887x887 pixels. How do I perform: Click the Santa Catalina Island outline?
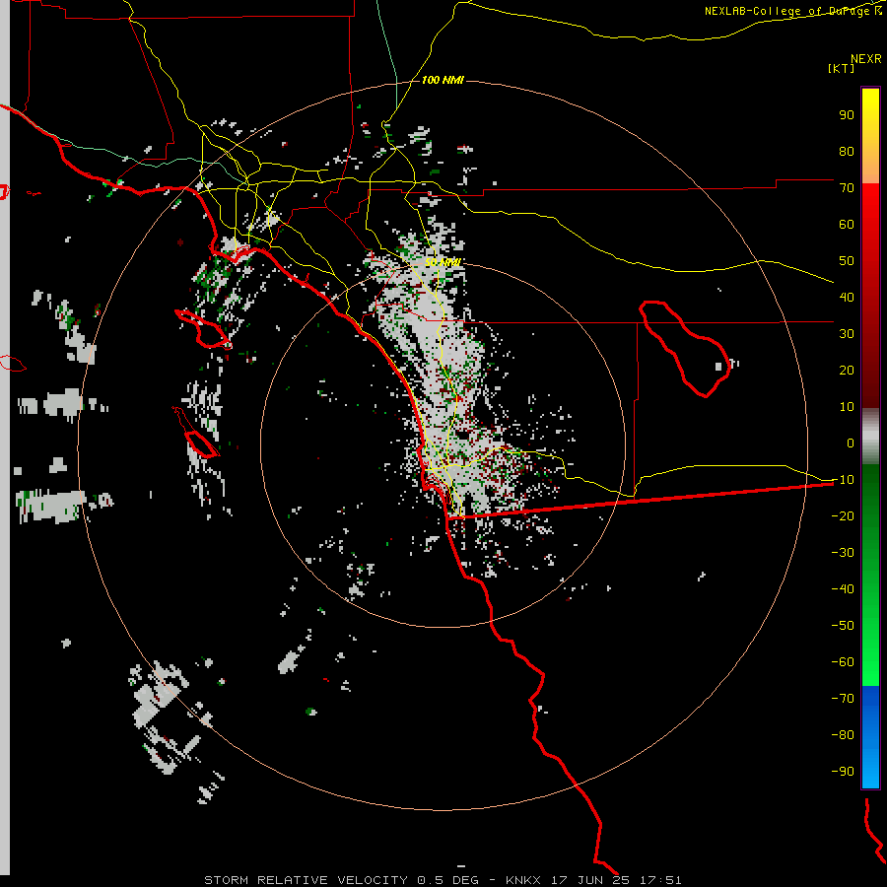coord(203,328)
